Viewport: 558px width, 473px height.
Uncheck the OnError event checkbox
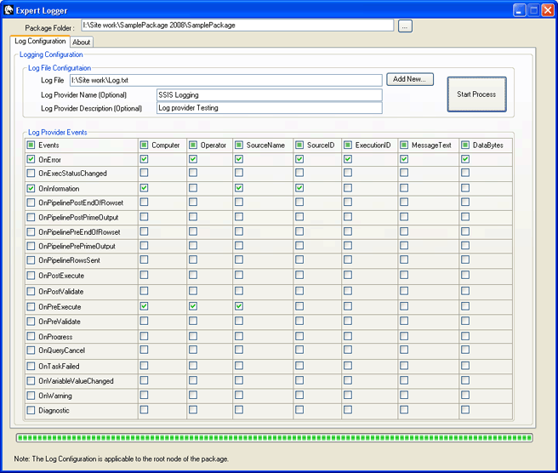tap(31, 159)
